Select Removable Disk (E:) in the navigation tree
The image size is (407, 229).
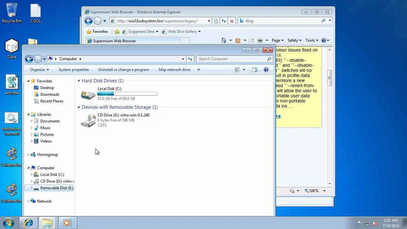[x=49, y=188]
